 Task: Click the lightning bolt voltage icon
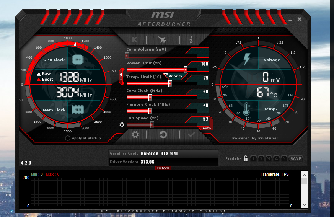[x=247, y=59]
